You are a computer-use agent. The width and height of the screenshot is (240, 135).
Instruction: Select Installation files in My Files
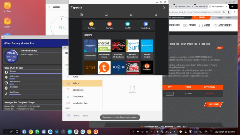click(x=82, y=103)
